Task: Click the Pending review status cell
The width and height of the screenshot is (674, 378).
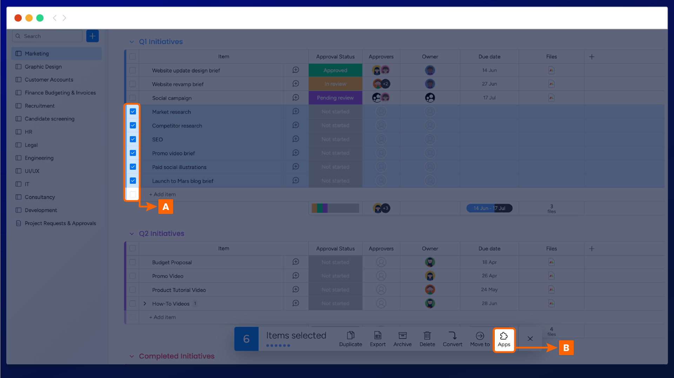Action: [x=335, y=98]
